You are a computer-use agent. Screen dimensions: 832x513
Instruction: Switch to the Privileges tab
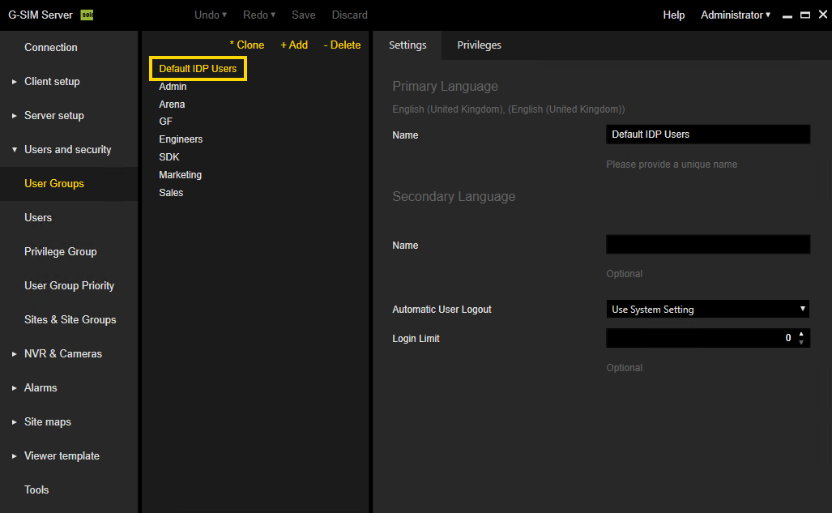coord(479,45)
